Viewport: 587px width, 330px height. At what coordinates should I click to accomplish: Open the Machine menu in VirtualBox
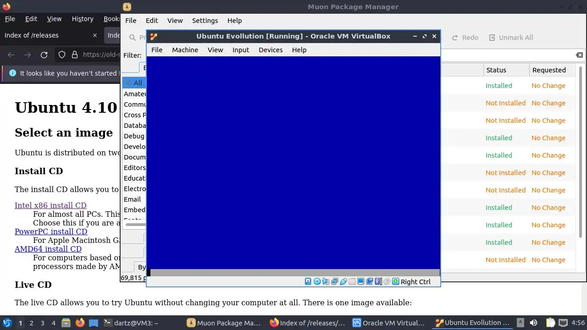(x=185, y=50)
